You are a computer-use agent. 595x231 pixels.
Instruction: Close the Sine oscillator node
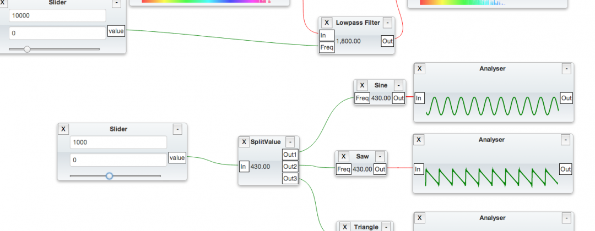362,85
